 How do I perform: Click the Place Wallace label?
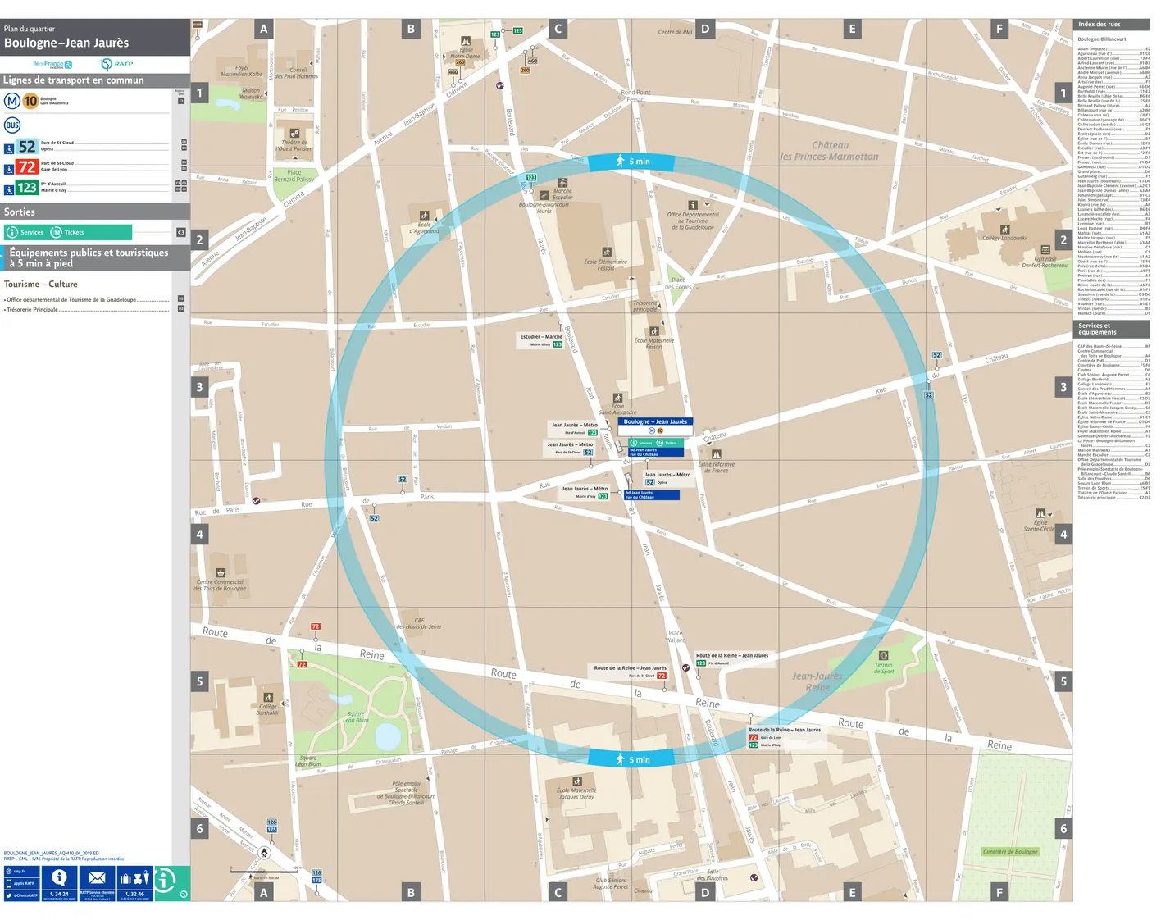[x=676, y=636]
